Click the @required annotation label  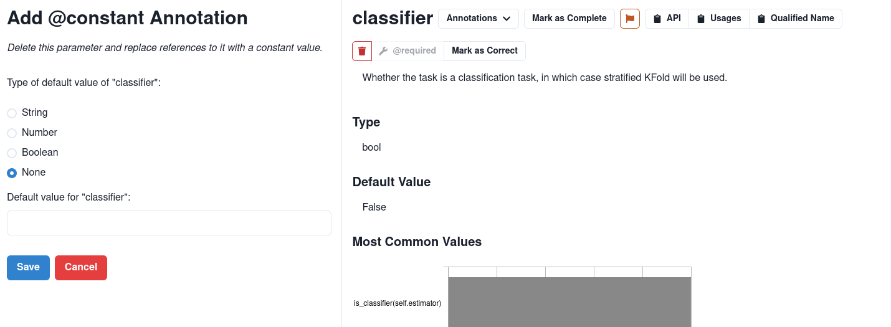[x=414, y=51]
